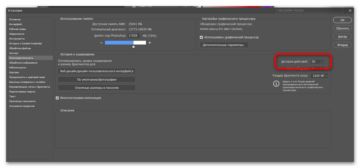Click the Сбросить button
Screen dimensions: 360x168
[x=342, y=28]
